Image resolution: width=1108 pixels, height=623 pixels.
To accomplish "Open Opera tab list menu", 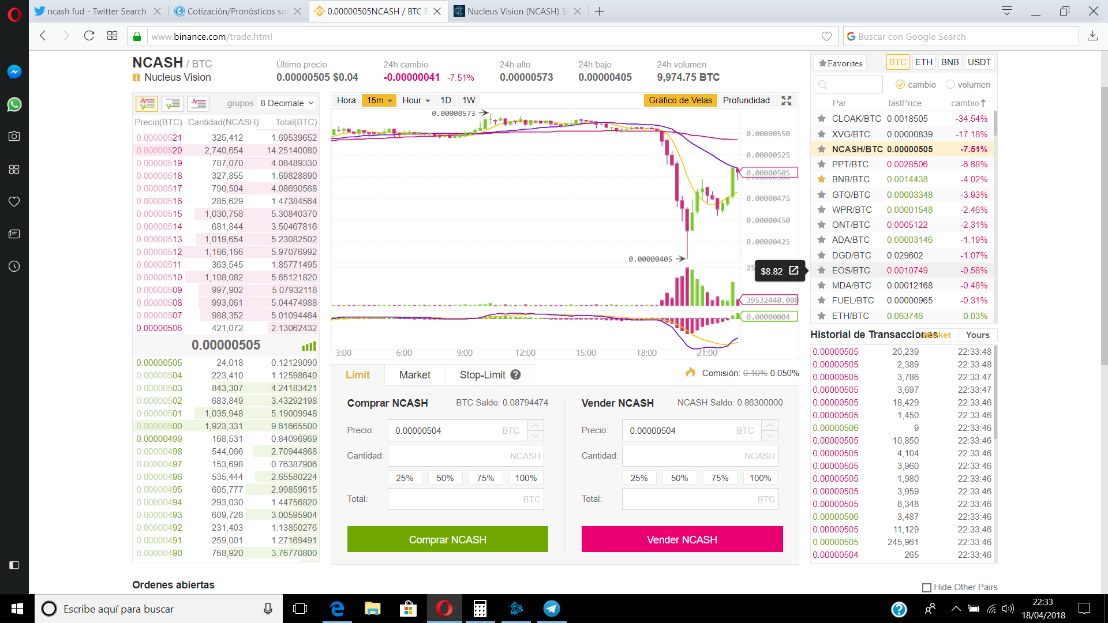I will (x=1006, y=11).
